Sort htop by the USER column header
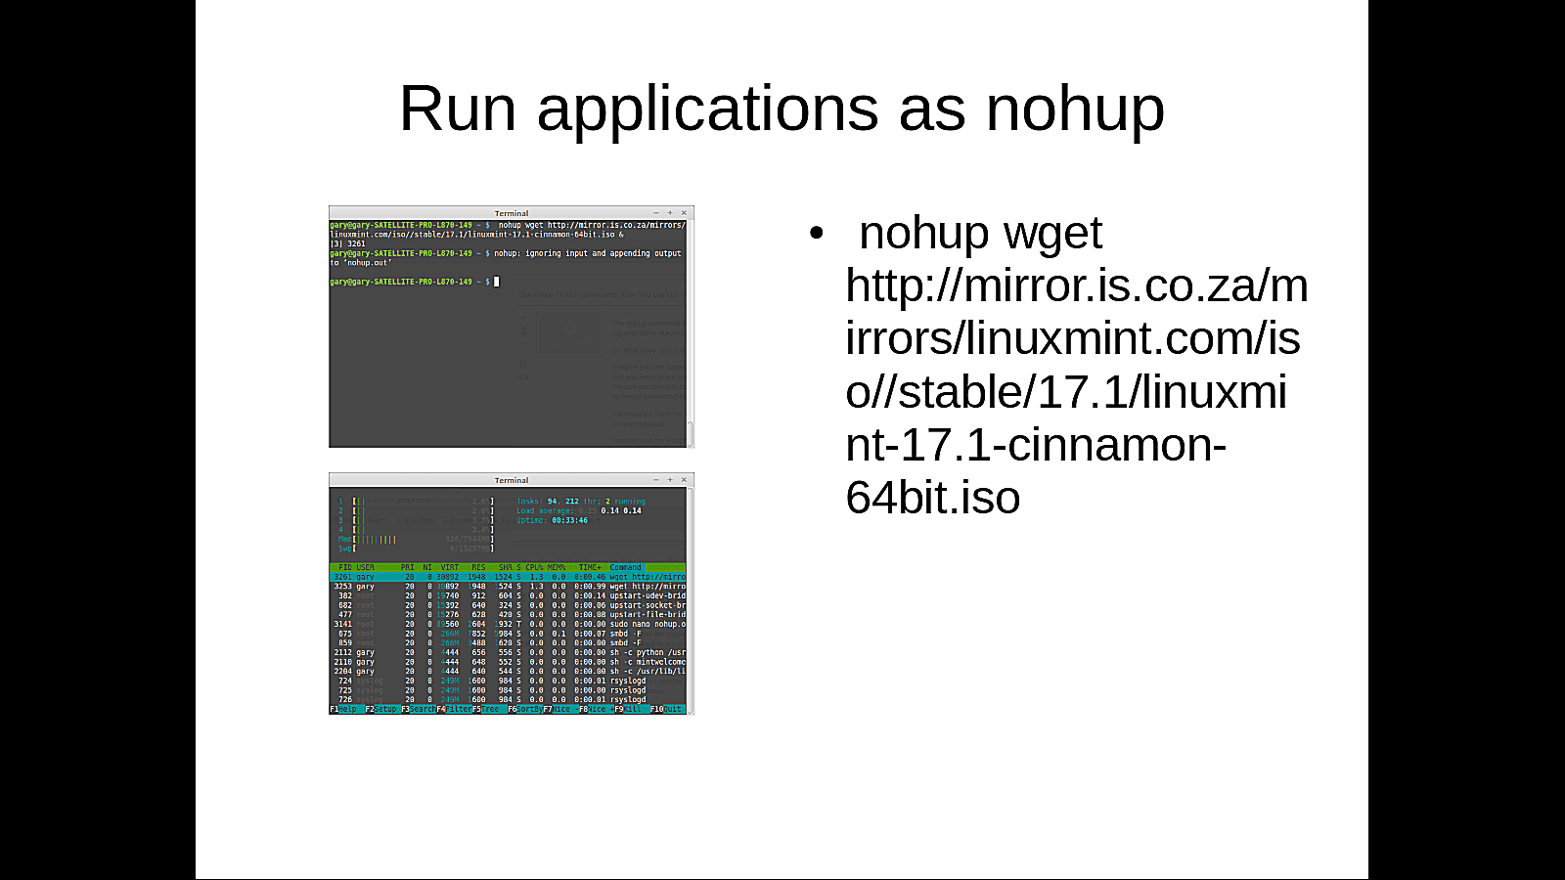 click(365, 567)
